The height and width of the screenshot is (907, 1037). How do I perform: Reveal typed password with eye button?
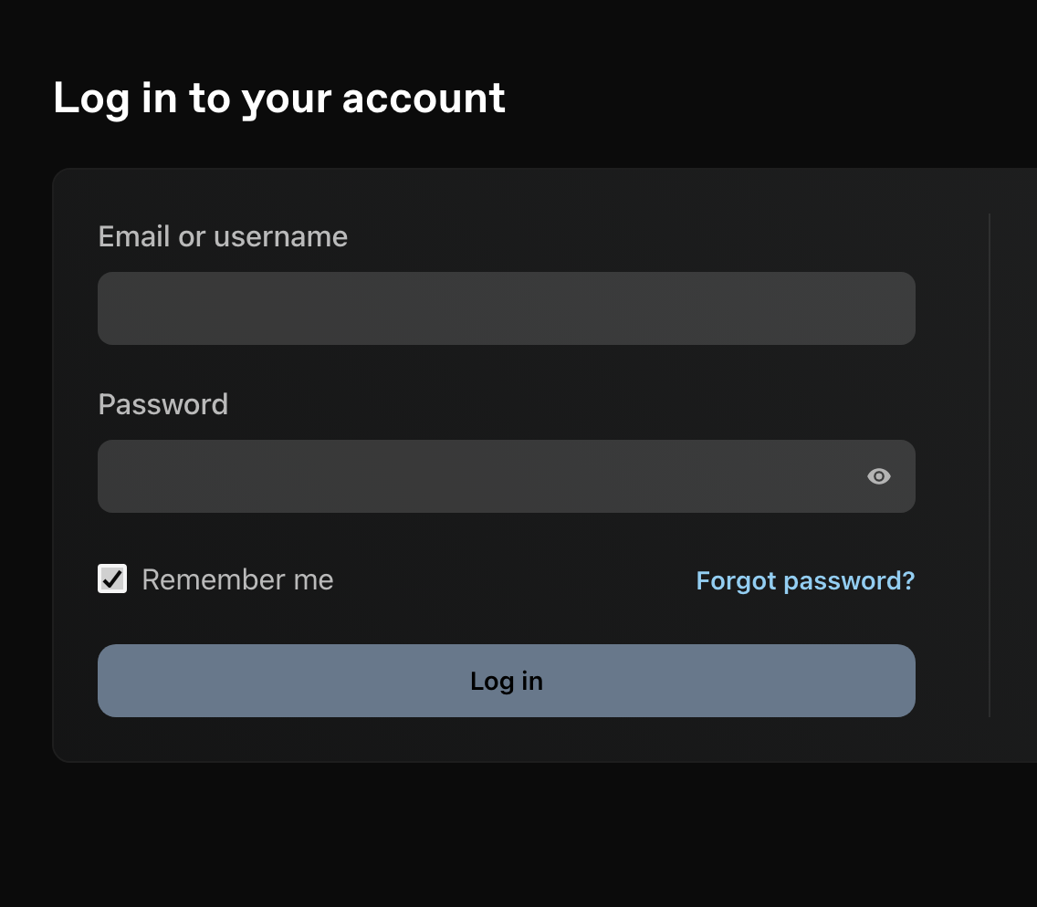click(x=878, y=476)
